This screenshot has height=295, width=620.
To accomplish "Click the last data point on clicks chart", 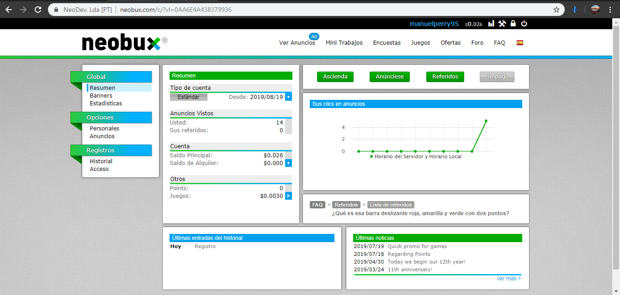I will point(486,121).
